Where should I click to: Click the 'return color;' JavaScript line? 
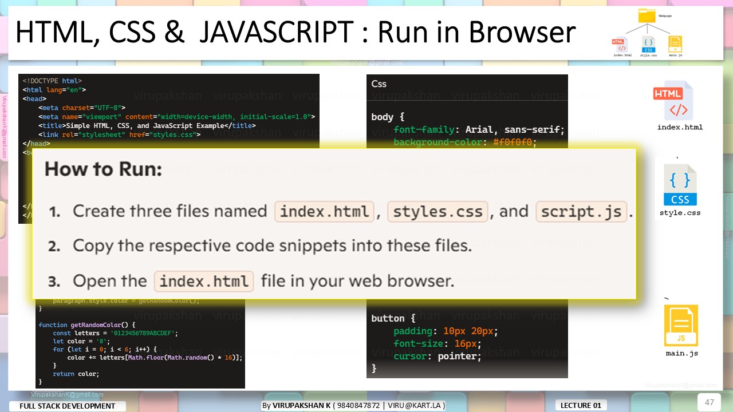[x=76, y=374]
